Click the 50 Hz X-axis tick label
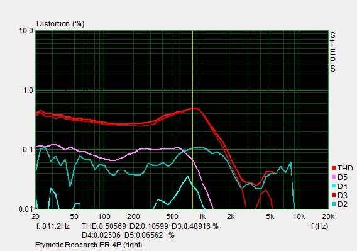This screenshot has height=251, width=357. 74,216
